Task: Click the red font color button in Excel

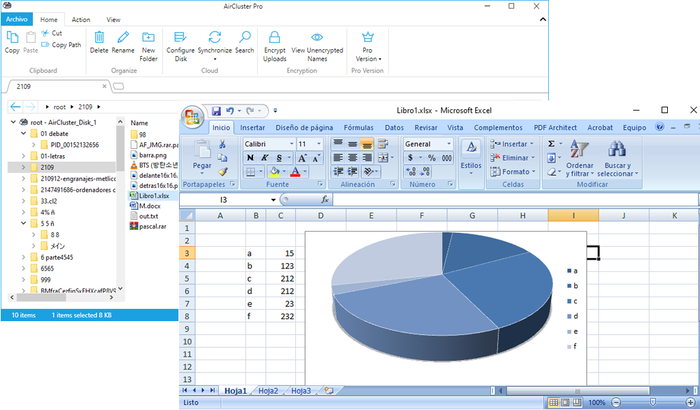Action: point(295,172)
